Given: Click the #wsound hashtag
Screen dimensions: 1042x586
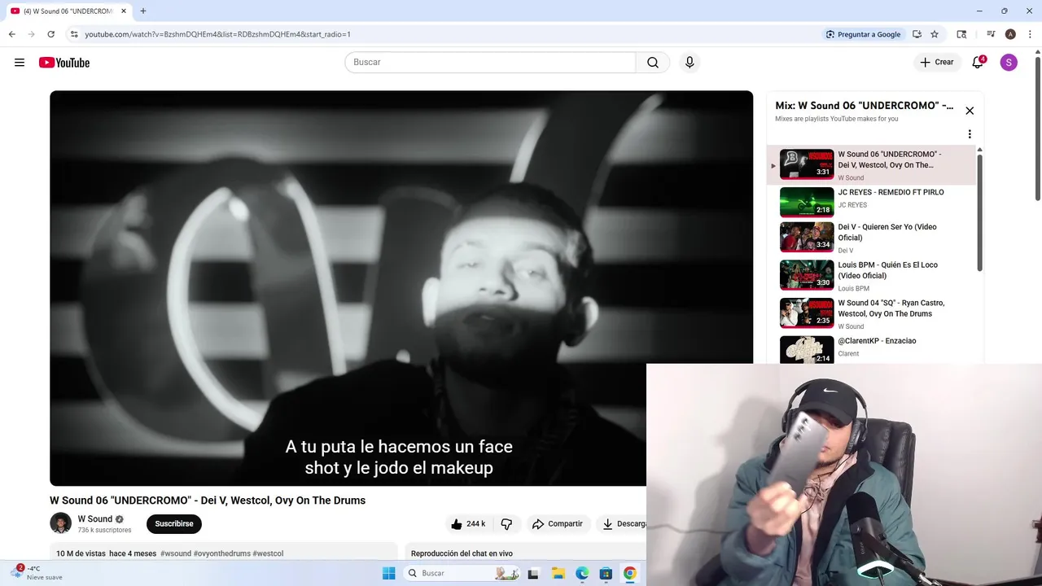Looking at the screenshot, I should tap(176, 553).
